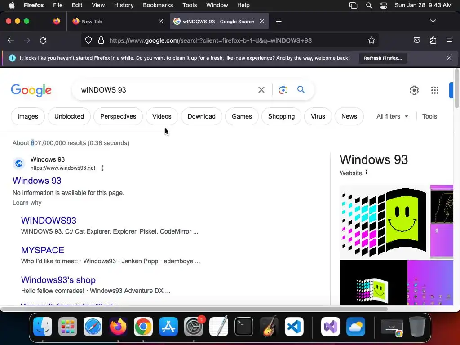Screen dimensions: 460x345
Task: Open the Windows93's shop link
Action: pyautogui.click(x=58, y=280)
